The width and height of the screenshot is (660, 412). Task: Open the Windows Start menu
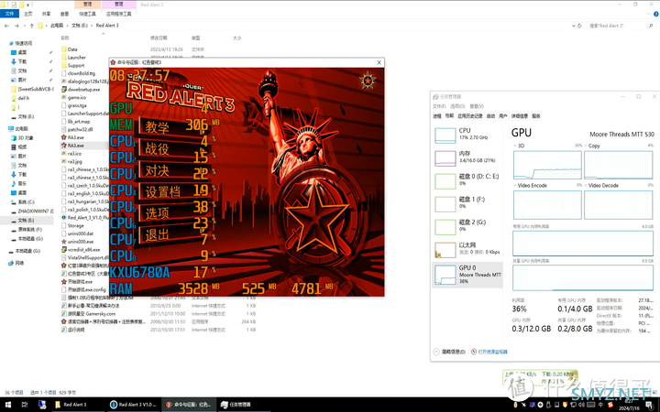pyautogui.click(x=7, y=405)
